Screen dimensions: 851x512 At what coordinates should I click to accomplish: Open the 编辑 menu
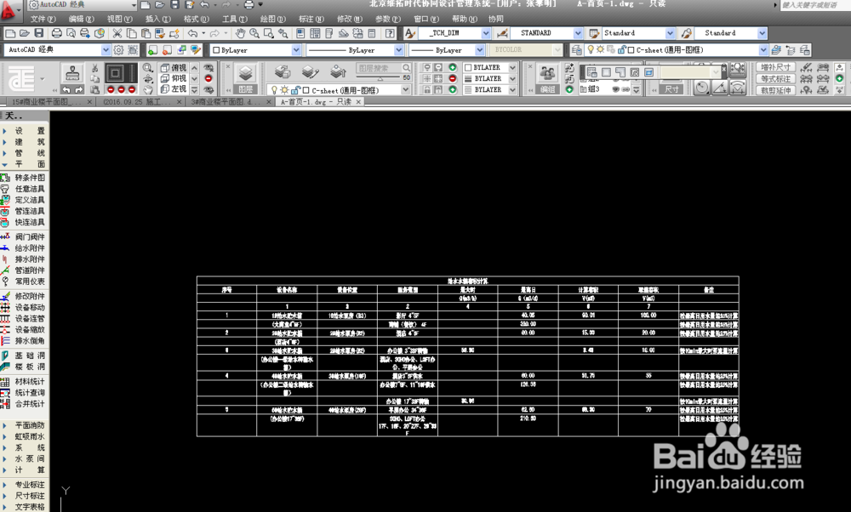81,19
